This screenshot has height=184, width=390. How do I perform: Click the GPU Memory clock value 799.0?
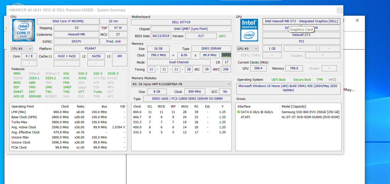[294, 68]
